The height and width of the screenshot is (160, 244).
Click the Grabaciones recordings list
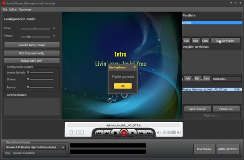(32, 107)
